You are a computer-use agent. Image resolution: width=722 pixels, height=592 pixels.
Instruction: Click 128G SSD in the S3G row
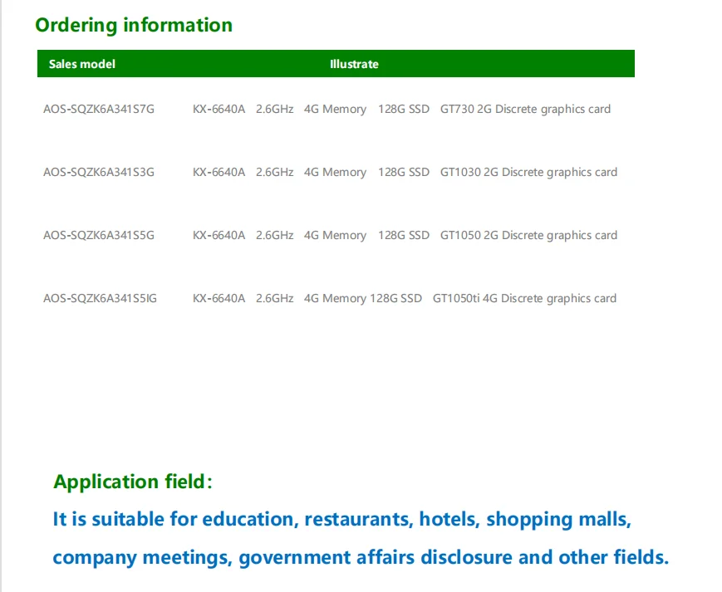404,172
